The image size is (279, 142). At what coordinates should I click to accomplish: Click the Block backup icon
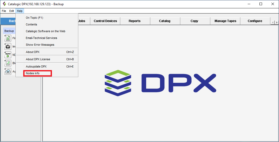click(x=8, y=63)
